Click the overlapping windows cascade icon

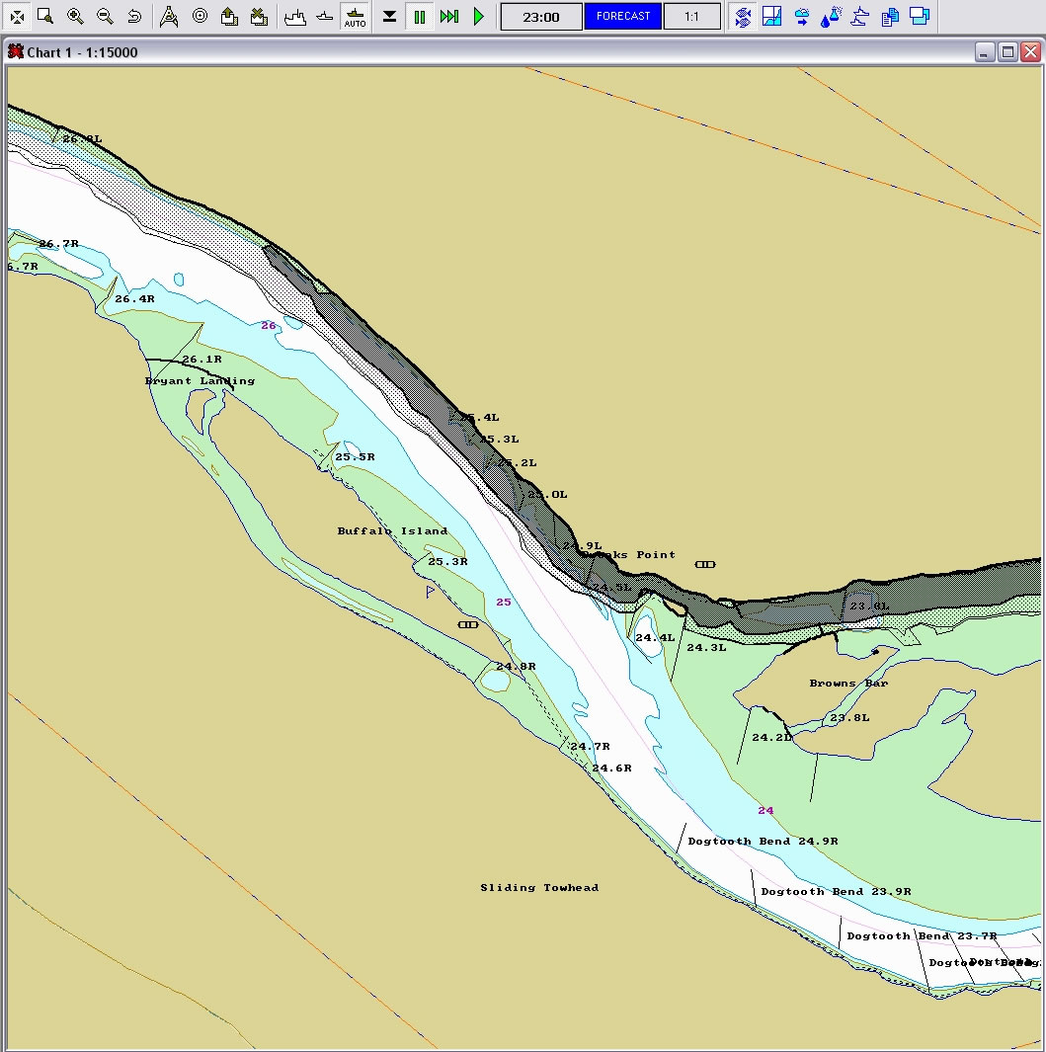pos(920,16)
